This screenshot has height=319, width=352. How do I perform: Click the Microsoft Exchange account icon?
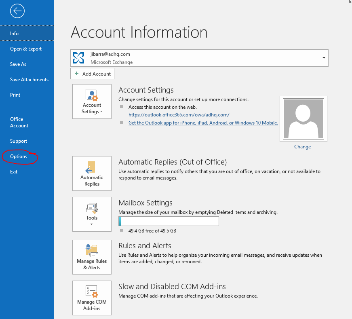pos(78,58)
